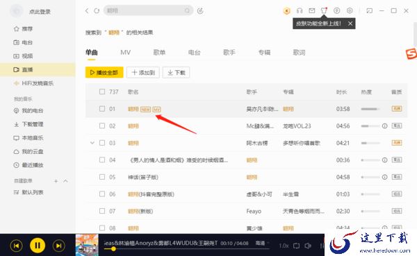Tick the select-all checkbox next to 737
The height and width of the screenshot is (256, 417).
(x=102, y=92)
